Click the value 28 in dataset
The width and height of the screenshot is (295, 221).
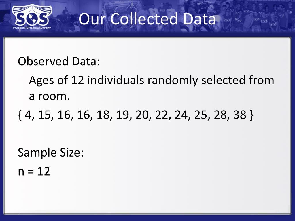pyautogui.click(x=220, y=115)
